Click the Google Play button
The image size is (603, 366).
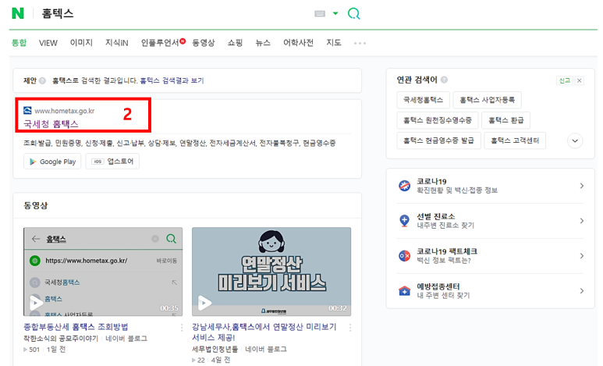coord(52,162)
